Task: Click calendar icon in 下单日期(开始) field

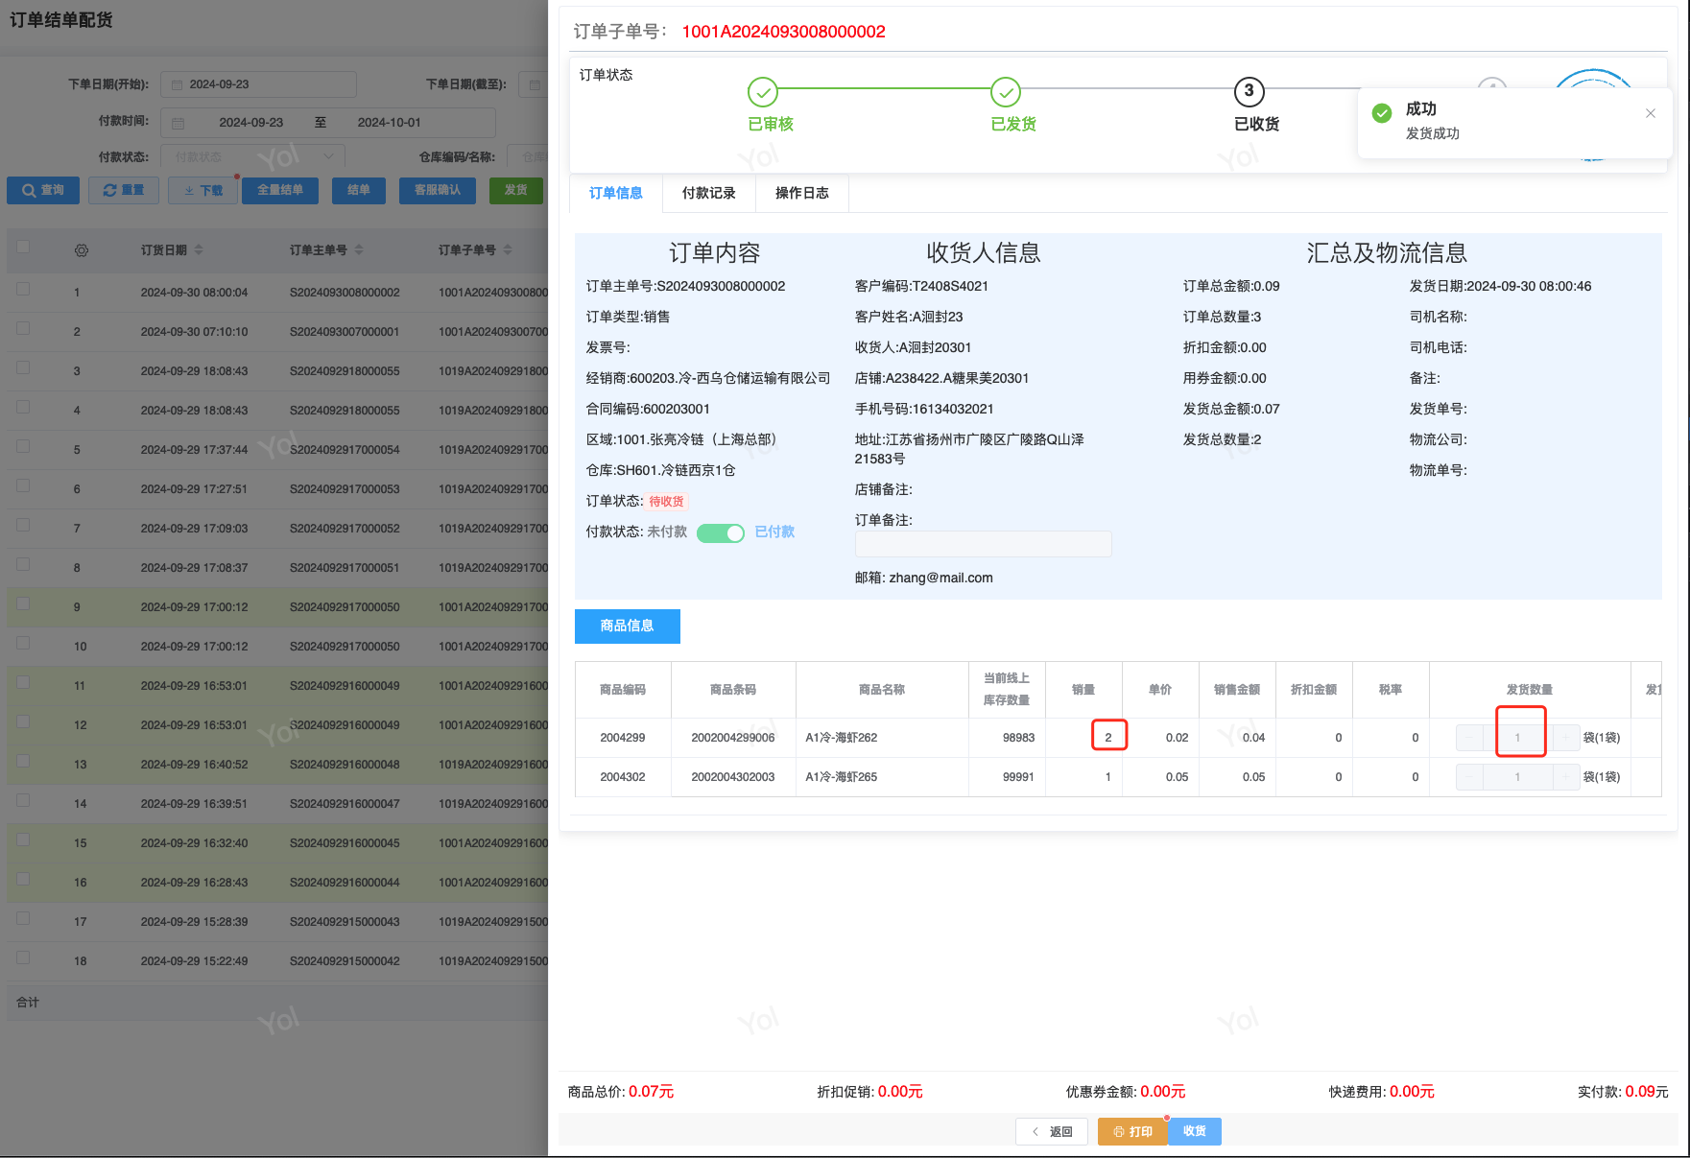Action: pos(177,84)
